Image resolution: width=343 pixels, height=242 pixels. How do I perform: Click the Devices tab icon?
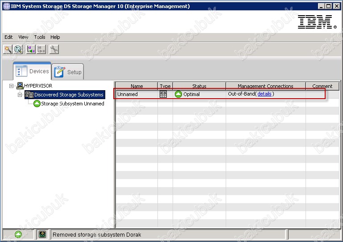[x=21, y=71]
